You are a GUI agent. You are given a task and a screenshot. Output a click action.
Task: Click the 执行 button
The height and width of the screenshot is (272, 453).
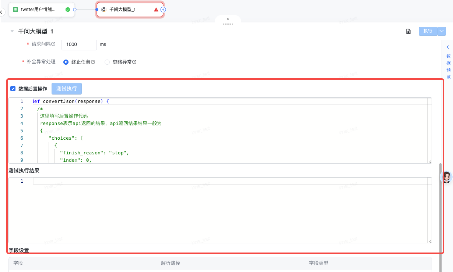428,31
